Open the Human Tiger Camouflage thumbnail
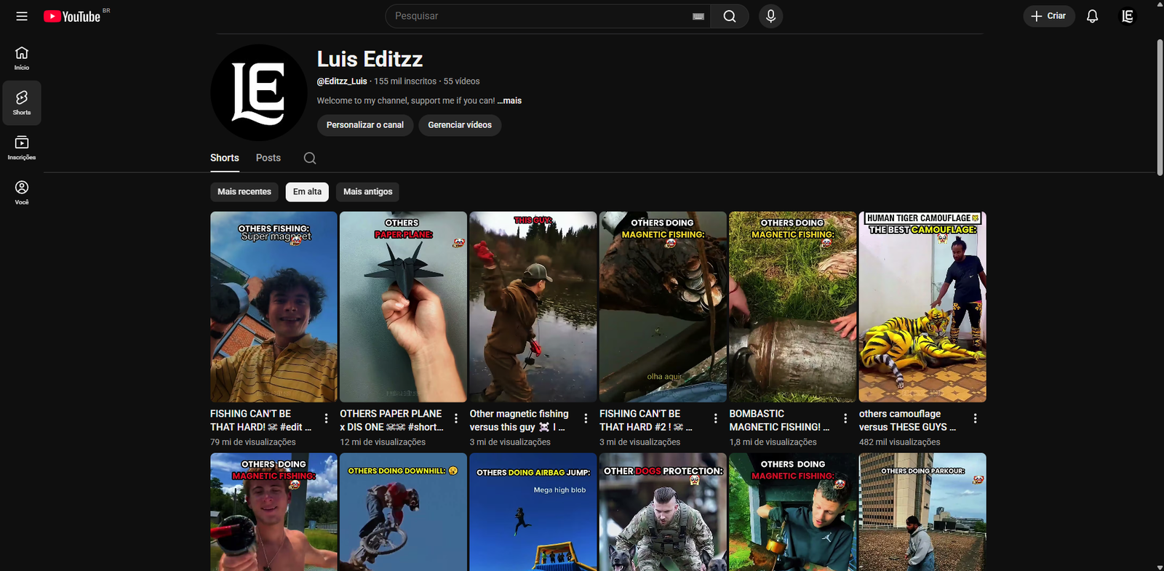 (x=922, y=307)
